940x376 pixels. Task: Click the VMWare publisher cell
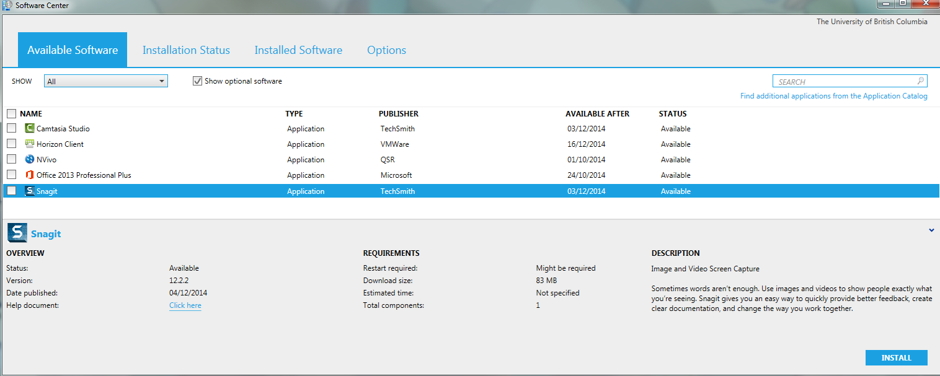[x=395, y=144]
